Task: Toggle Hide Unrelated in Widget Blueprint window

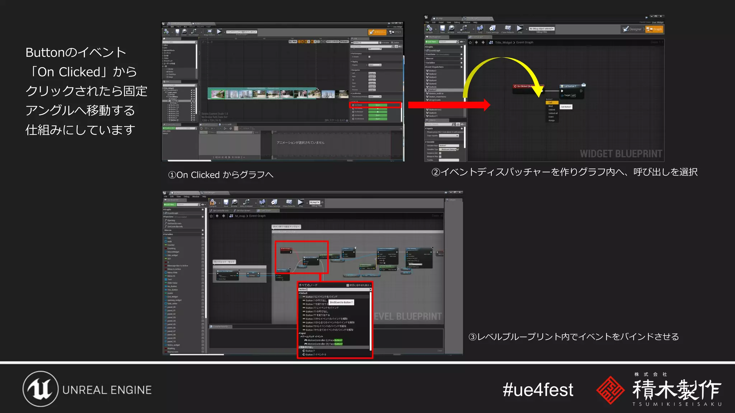Action: point(463,29)
